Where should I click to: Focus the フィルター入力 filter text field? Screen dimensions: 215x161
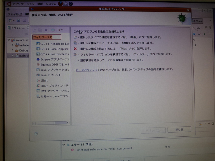tap(47, 37)
